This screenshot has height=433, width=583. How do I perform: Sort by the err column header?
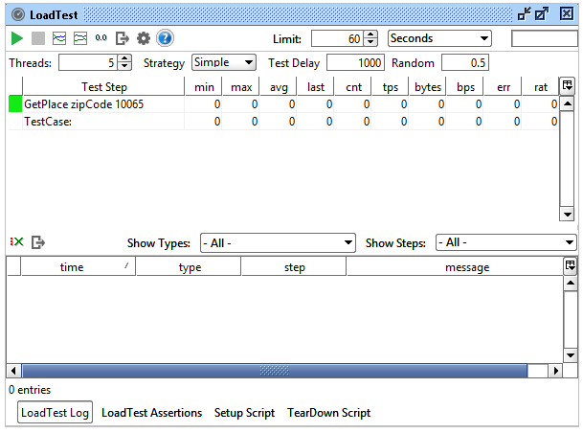pos(503,86)
